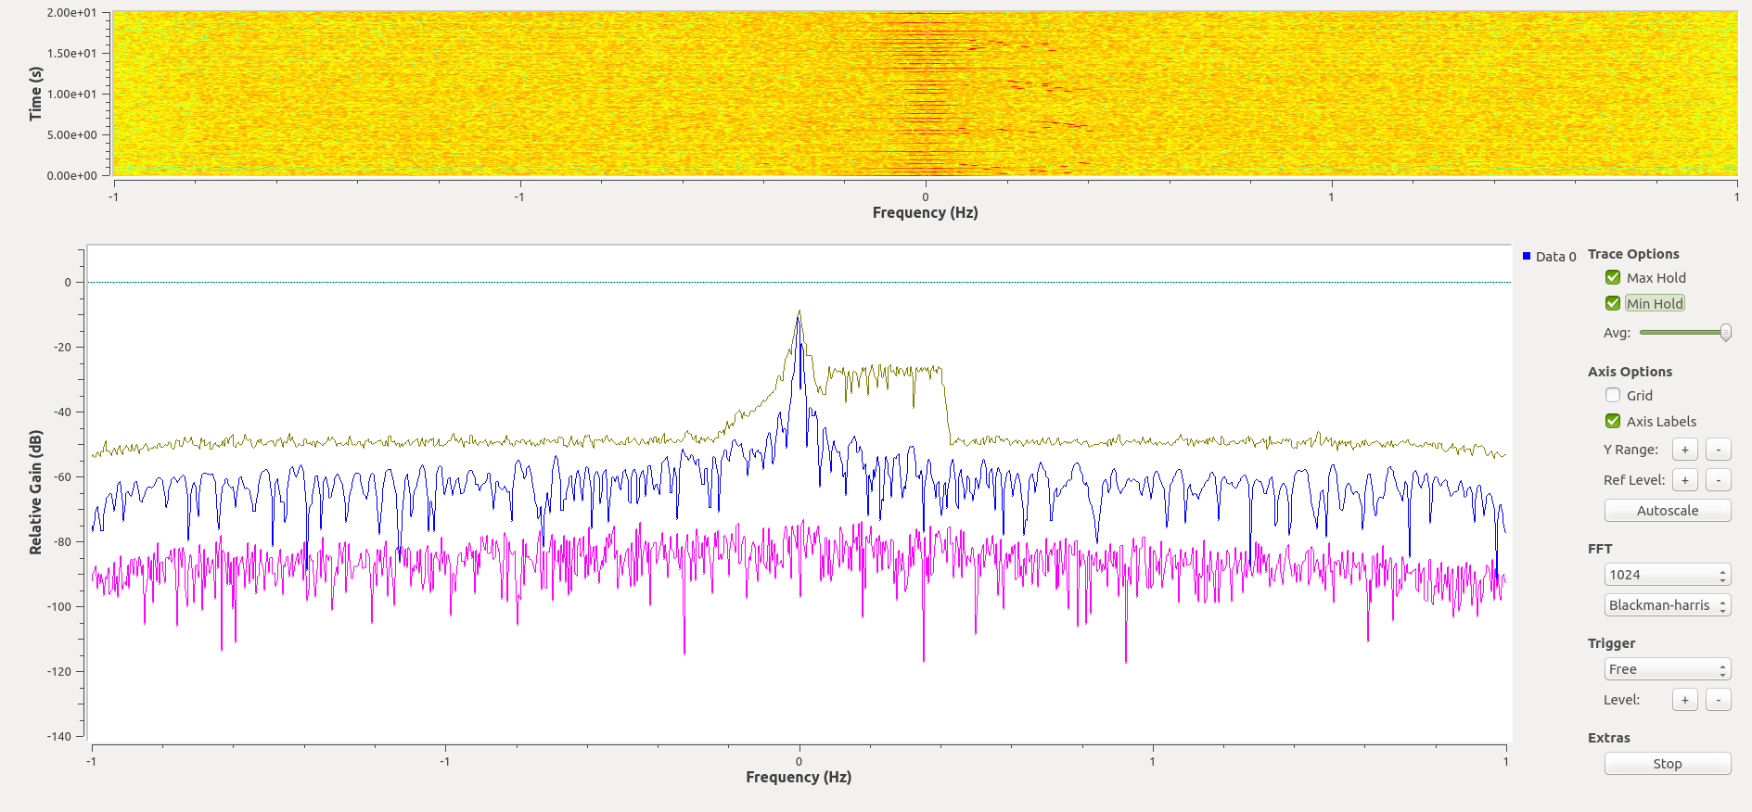Viewport: 1752px width, 812px height.
Task: Click the Avg slider handle
Action: click(1726, 333)
